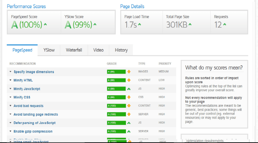Click the orange diamond icon on Minify CSS row
The image size is (258, 143).
click(x=129, y=97)
